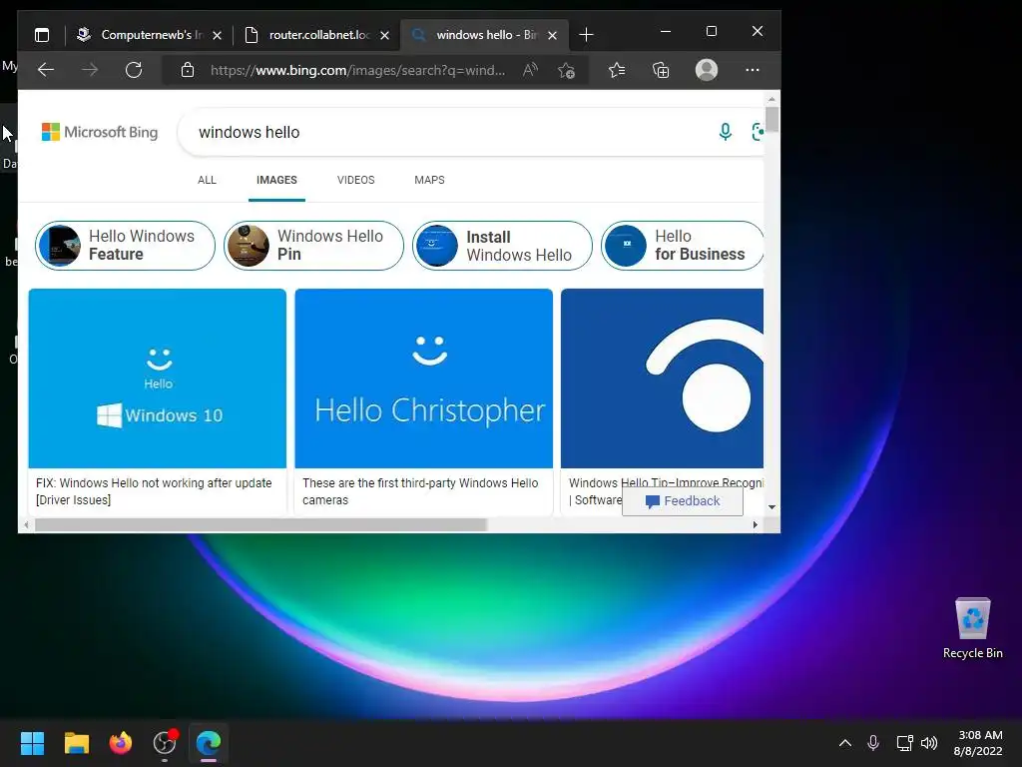Open the Hello Windows 10 image result
This screenshot has width=1022, height=767.
[157, 379]
